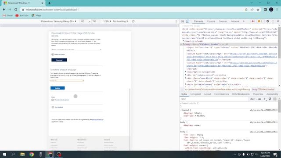Open the Gmail bookmark
The image size is (281, 158).
pos(7,16)
